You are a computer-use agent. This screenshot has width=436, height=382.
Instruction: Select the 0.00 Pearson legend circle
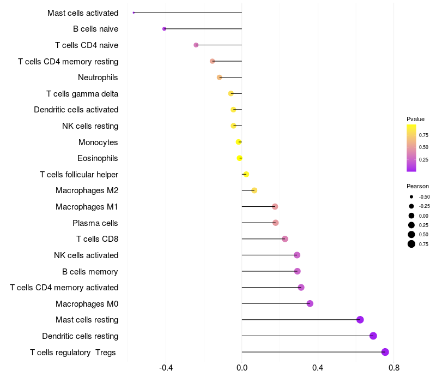411,216
